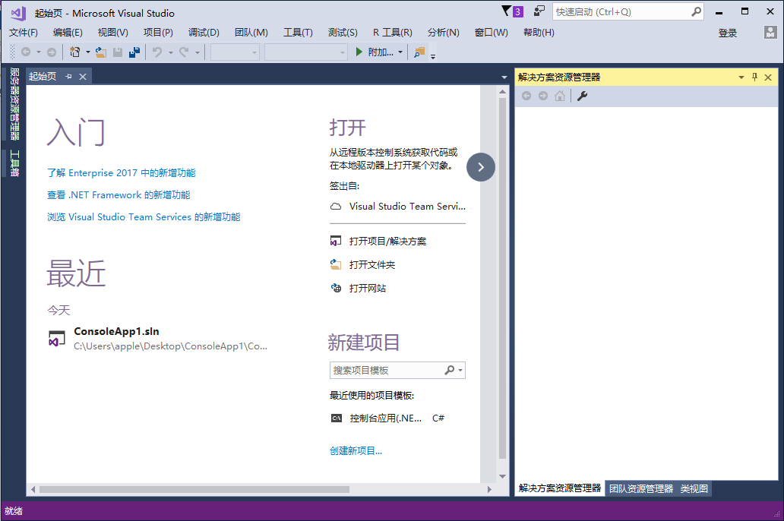The image size is (784, 521).
Task: Switch to the 团队资源管理器 tab
Action: click(640, 489)
